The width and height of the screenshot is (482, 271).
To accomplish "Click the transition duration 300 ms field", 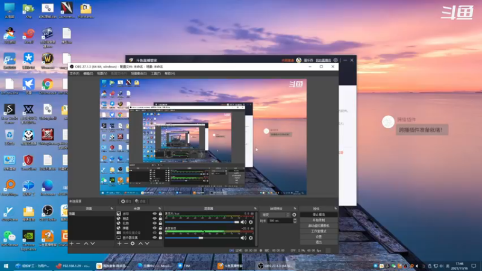I will pyautogui.click(x=280, y=220).
